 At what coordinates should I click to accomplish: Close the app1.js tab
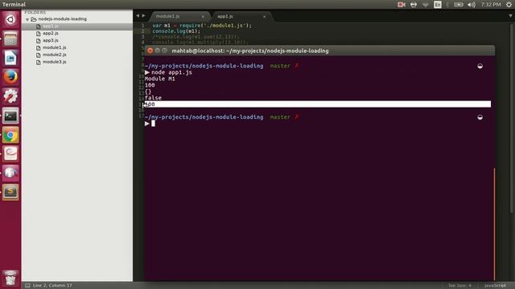(265, 16)
